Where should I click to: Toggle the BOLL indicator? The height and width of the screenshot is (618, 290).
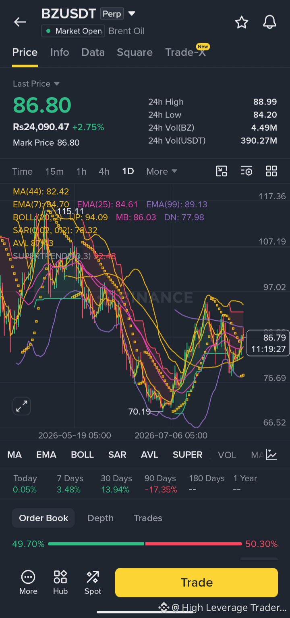click(x=83, y=455)
